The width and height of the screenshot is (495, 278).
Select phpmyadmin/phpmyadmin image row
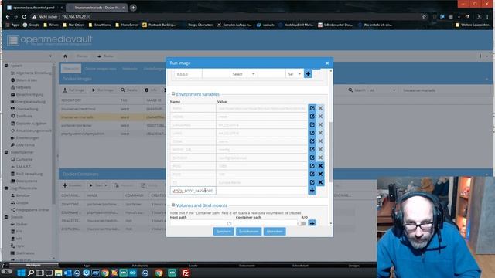[x=112, y=134]
